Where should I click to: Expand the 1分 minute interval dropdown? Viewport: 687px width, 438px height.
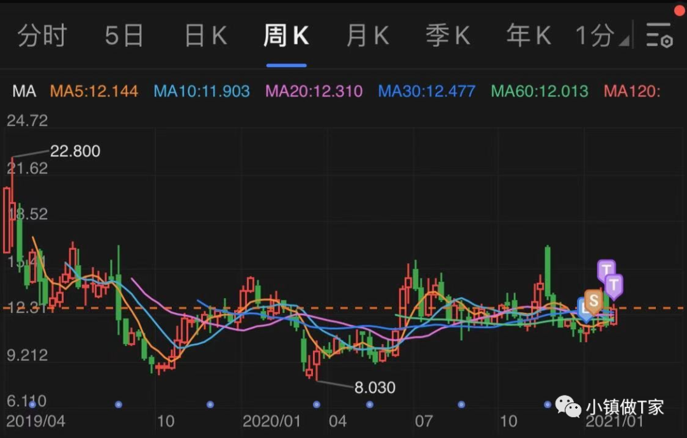click(x=602, y=36)
